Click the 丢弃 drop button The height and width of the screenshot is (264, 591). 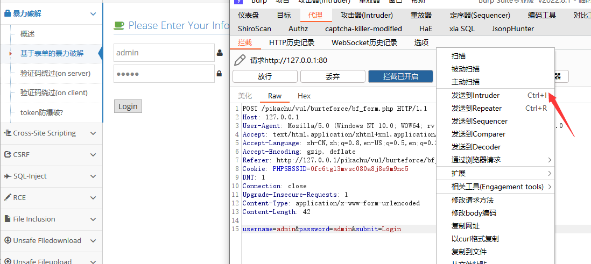pyautogui.click(x=333, y=76)
